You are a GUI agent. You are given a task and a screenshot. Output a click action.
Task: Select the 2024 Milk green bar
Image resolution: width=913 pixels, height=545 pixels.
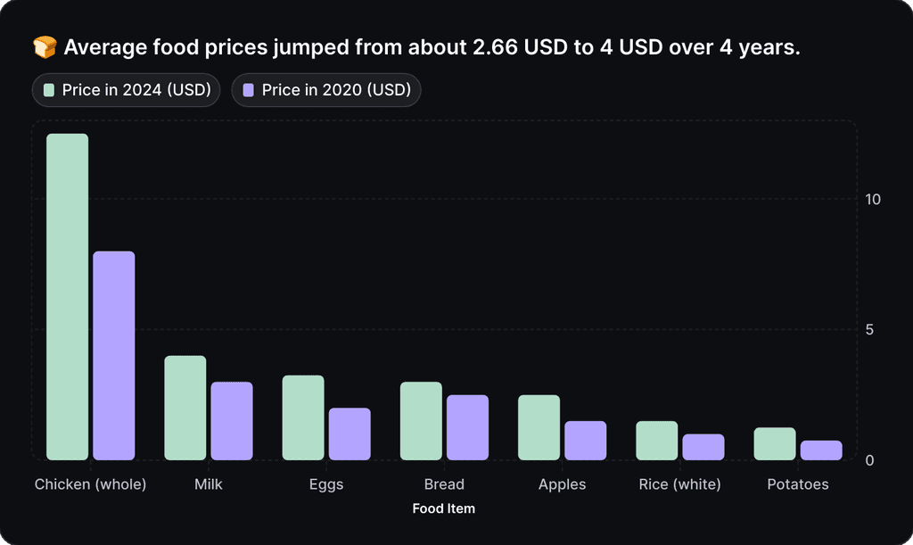pos(185,408)
